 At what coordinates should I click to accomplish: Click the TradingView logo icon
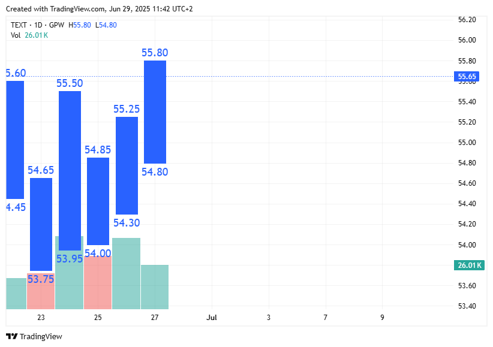[12, 336]
